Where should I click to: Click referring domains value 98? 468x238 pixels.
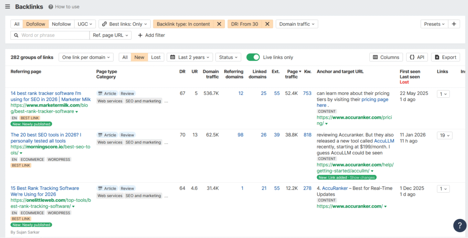240,135
